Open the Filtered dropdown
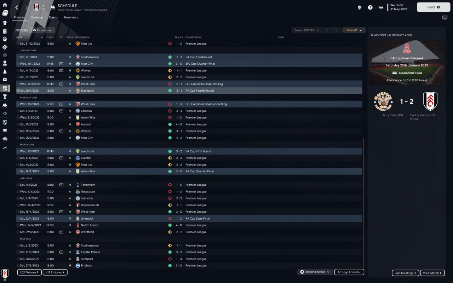The image size is (453, 283). coord(354,30)
